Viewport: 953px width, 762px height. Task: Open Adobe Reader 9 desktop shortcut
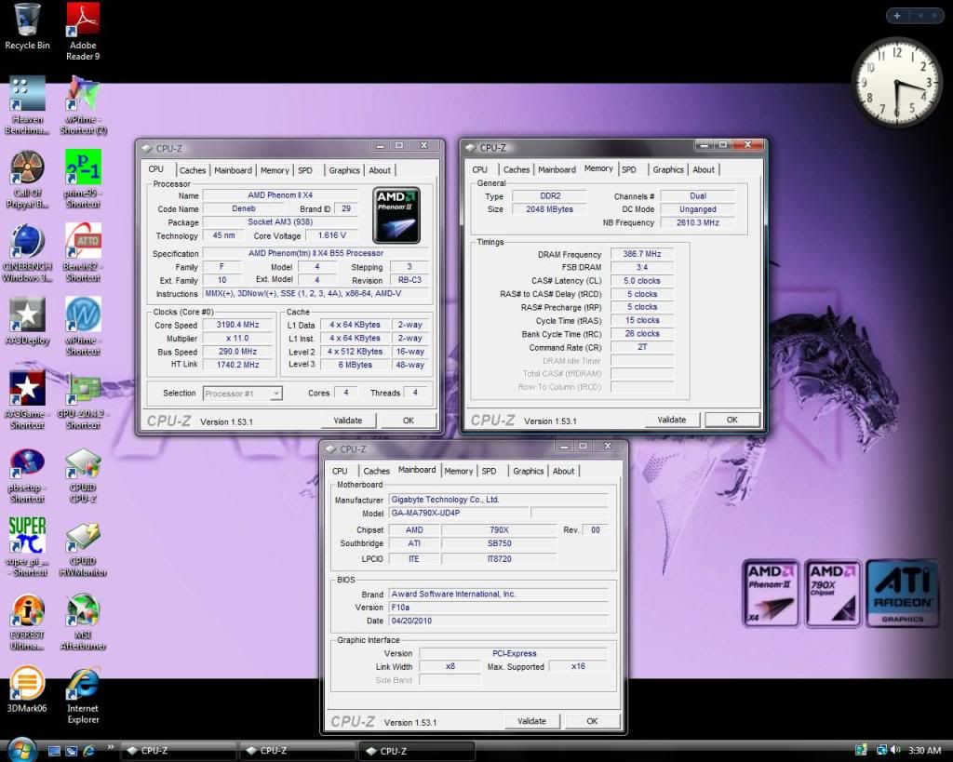pos(84,20)
